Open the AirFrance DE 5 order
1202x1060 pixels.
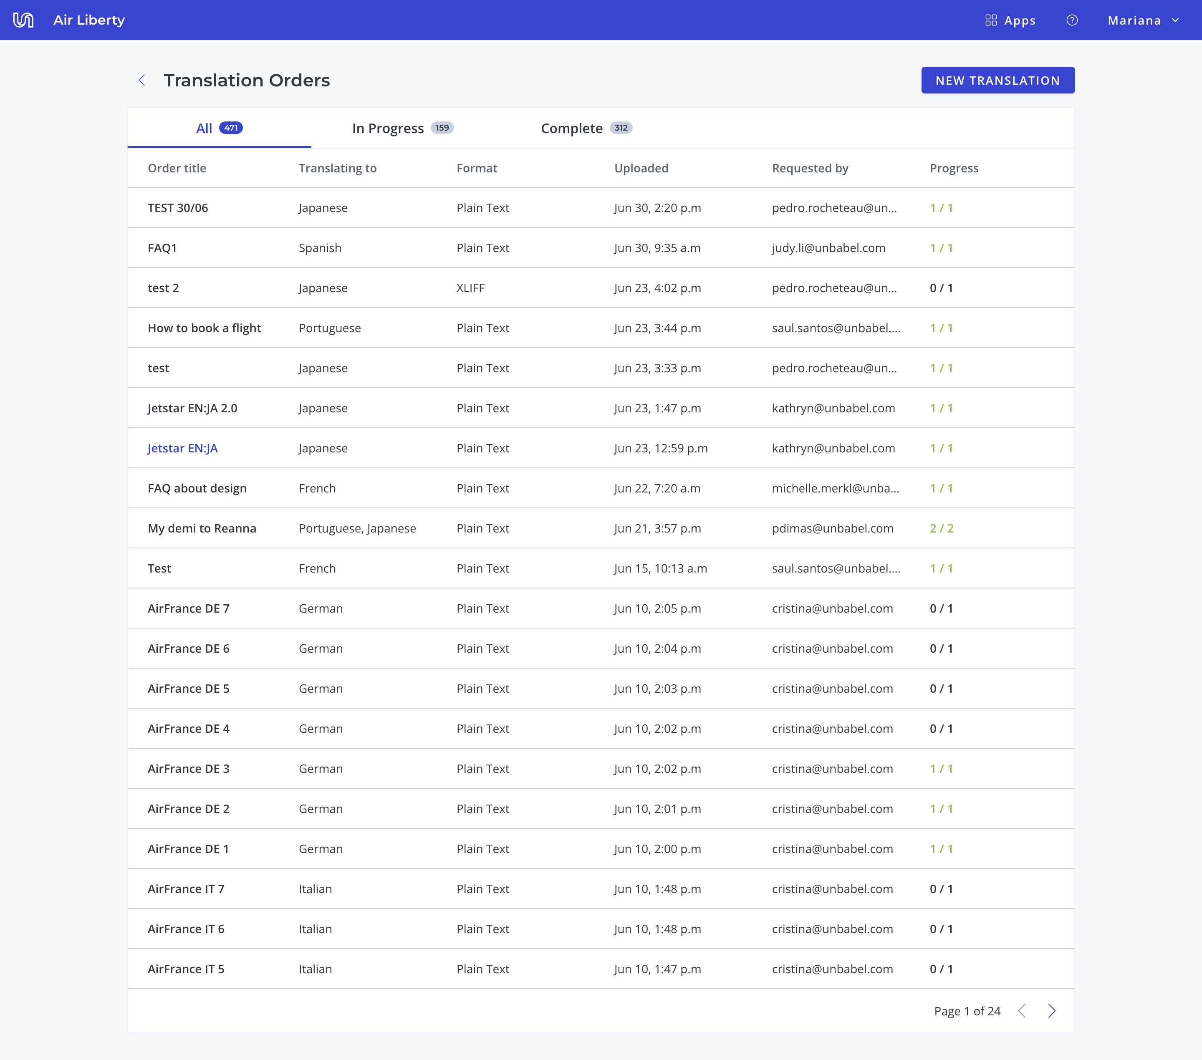[x=188, y=688]
